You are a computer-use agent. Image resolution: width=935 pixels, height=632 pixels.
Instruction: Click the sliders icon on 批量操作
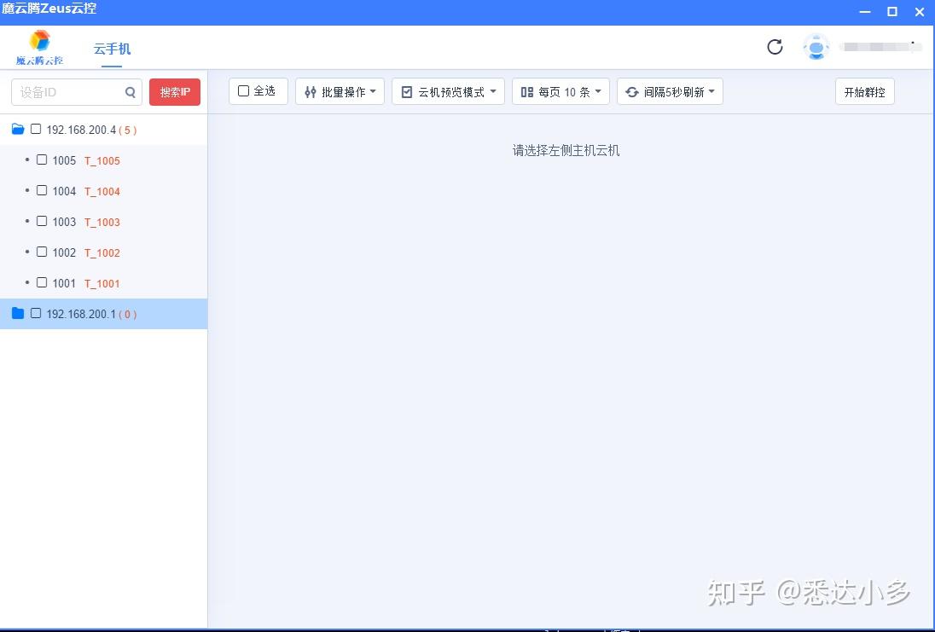(310, 92)
